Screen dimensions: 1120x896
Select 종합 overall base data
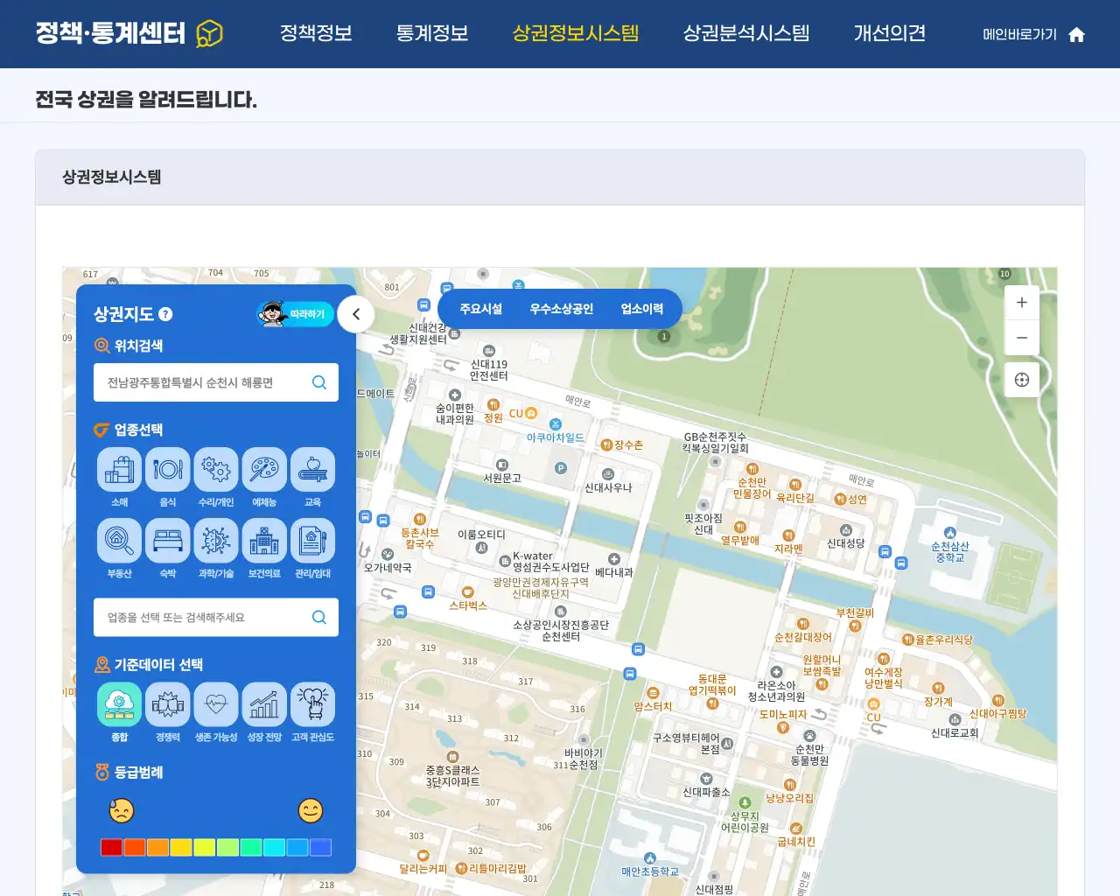pos(120,704)
